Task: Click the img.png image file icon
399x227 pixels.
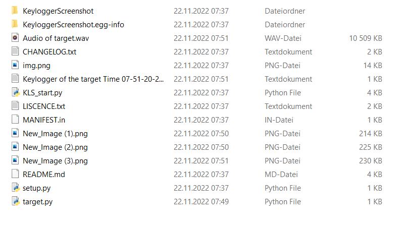Action: pos(15,65)
